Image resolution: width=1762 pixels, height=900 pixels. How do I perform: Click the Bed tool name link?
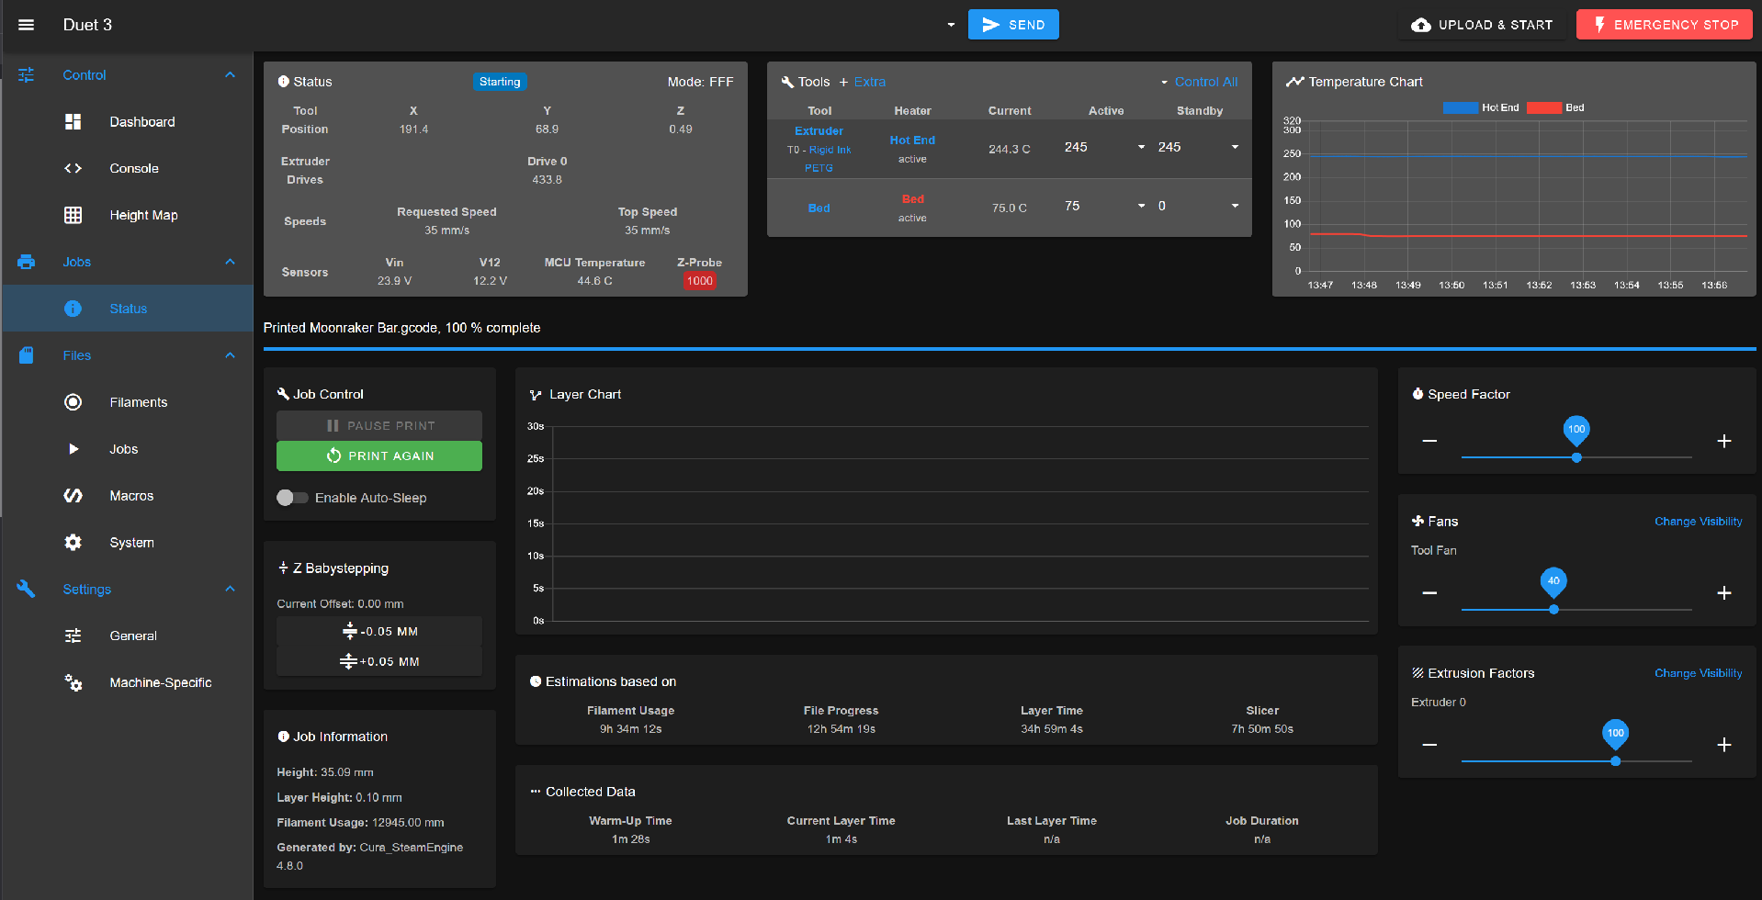(819, 208)
